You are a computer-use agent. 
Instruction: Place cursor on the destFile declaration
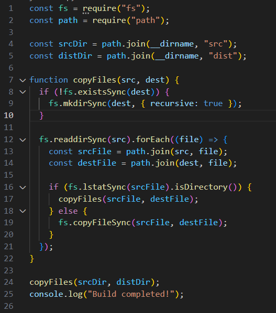(97, 163)
